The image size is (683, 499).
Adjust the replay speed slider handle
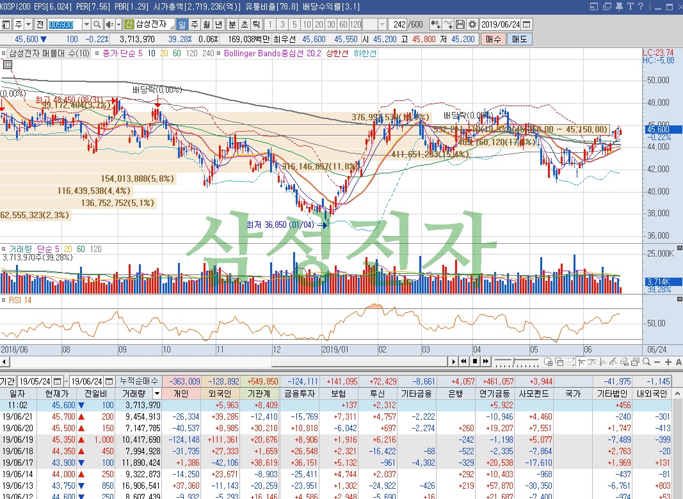click(x=513, y=361)
